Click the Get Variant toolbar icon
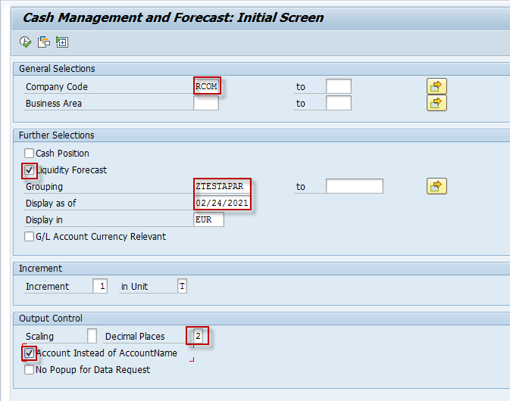 (44, 42)
